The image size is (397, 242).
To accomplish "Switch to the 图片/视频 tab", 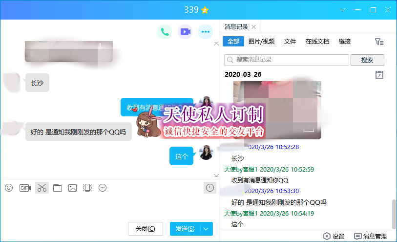I will pyautogui.click(x=261, y=42).
